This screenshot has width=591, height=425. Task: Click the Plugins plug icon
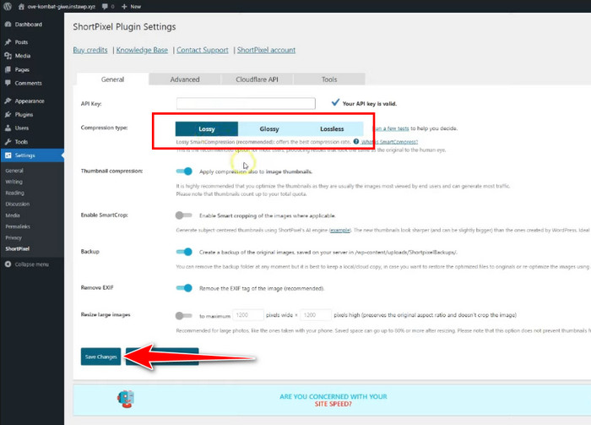pyautogui.click(x=8, y=114)
